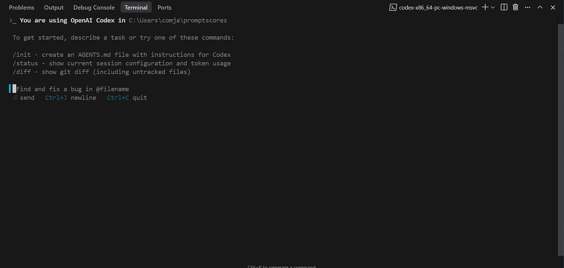Image resolution: width=564 pixels, height=268 pixels.
Task: Click the Ctrl+C quit hint
Action: point(127,98)
